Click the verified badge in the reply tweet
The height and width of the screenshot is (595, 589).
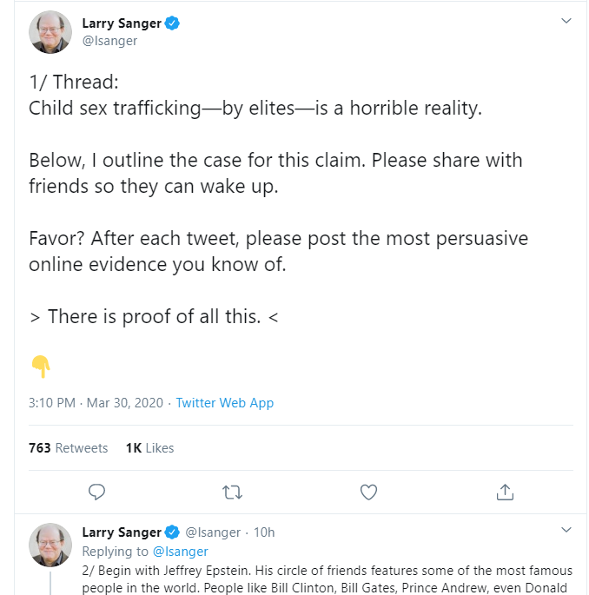(172, 532)
